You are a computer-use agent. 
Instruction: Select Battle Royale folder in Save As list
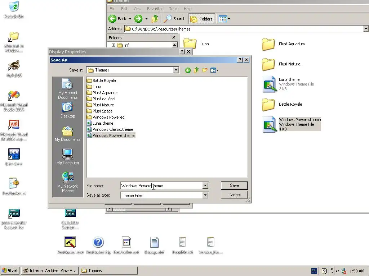[x=101, y=80]
